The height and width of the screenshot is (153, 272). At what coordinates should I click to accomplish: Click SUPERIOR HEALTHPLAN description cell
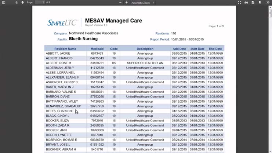pyautogui.click(x=145, y=63)
